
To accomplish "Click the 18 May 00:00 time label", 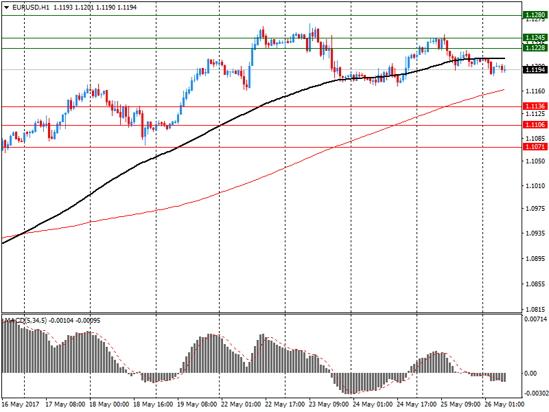I will 109,404.
